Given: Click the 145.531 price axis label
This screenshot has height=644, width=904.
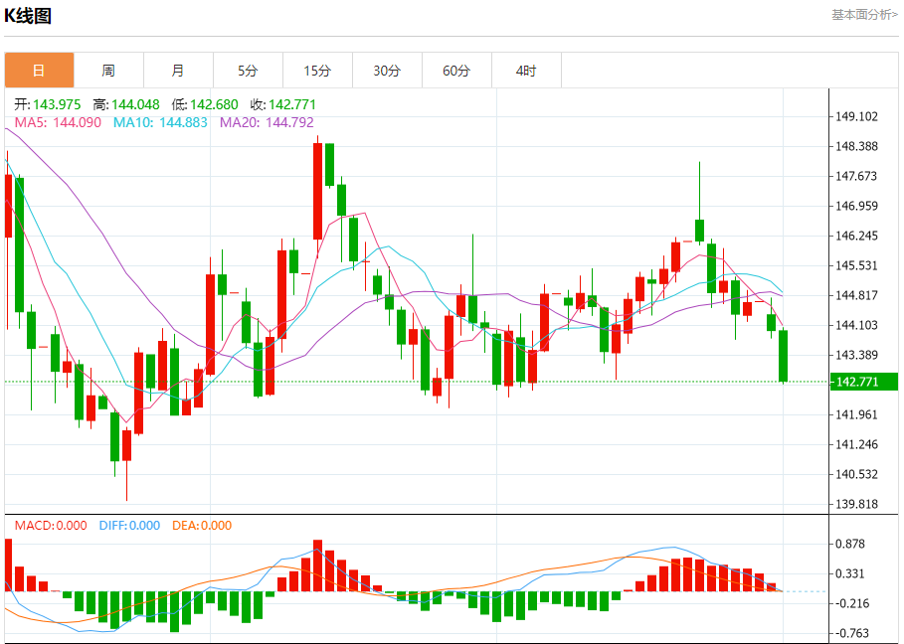Looking at the screenshot, I should (x=856, y=265).
